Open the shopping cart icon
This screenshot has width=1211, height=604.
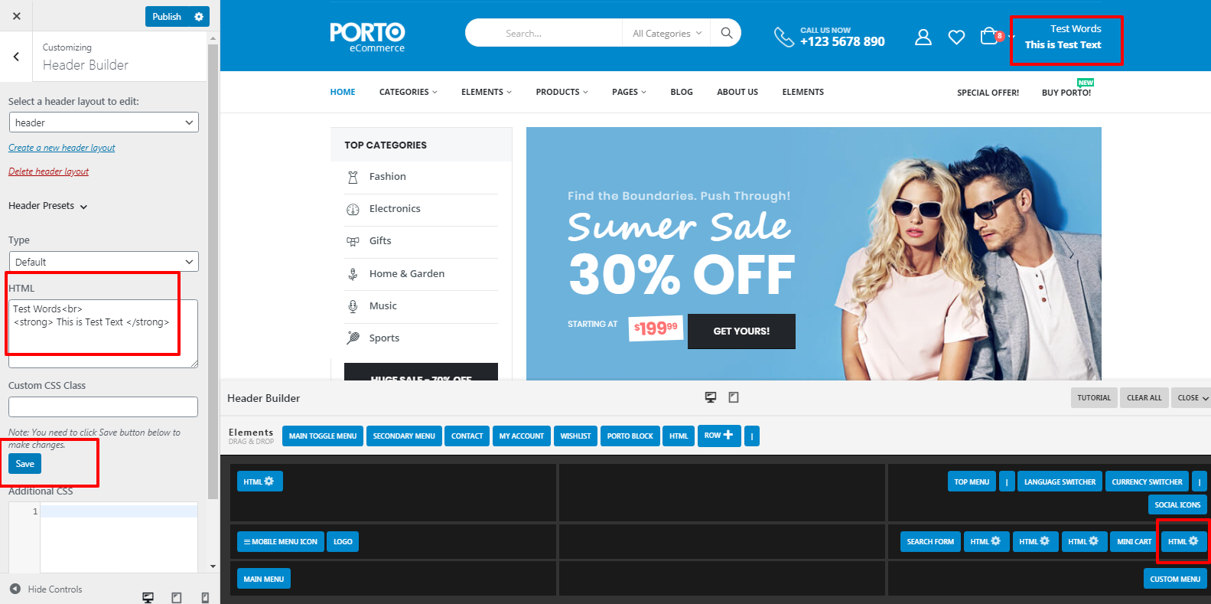(x=988, y=37)
